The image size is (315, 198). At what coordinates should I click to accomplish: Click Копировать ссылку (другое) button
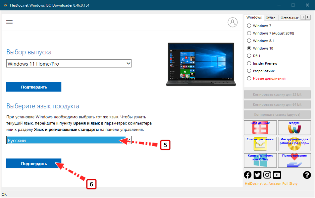click(x=277, y=114)
